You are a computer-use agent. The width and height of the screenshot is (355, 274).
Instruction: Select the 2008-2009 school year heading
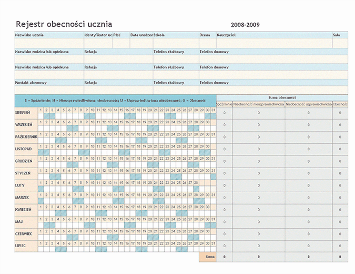coord(245,25)
